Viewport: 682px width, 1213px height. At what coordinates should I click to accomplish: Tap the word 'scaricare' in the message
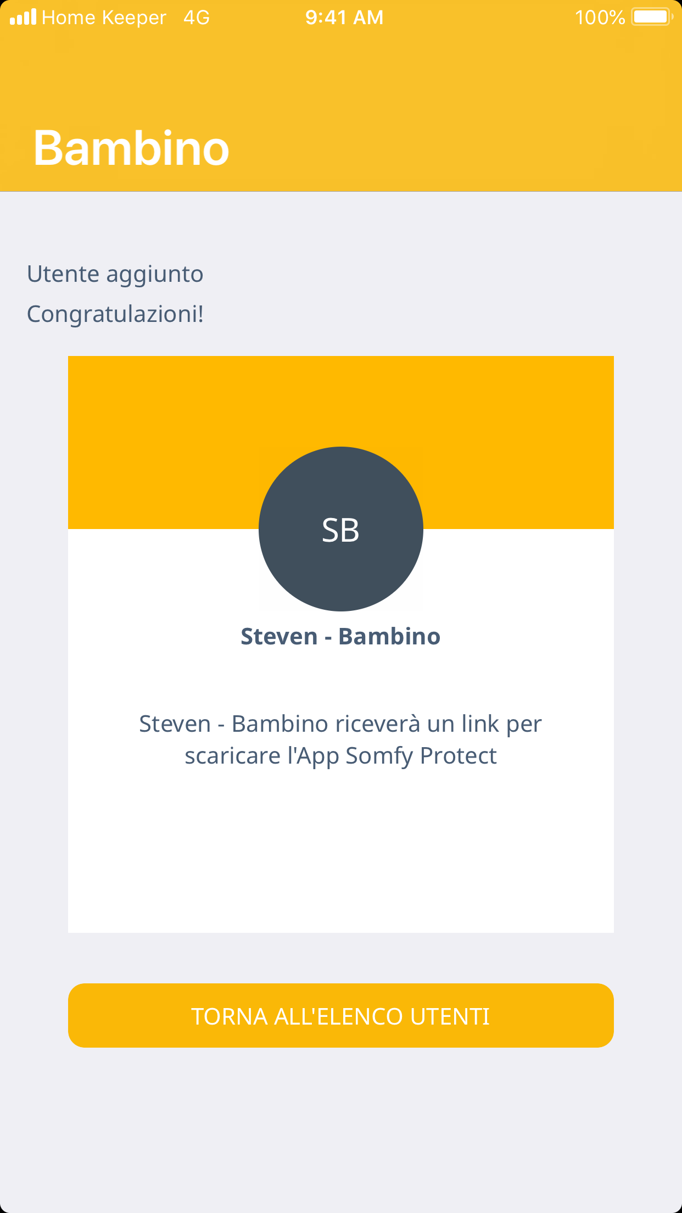232,756
